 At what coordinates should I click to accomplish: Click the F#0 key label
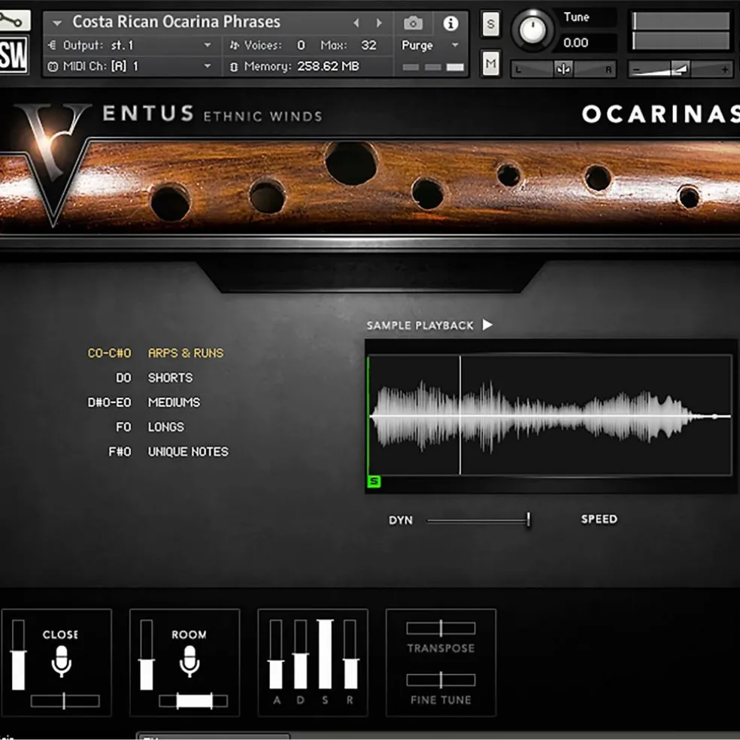(120, 452)
